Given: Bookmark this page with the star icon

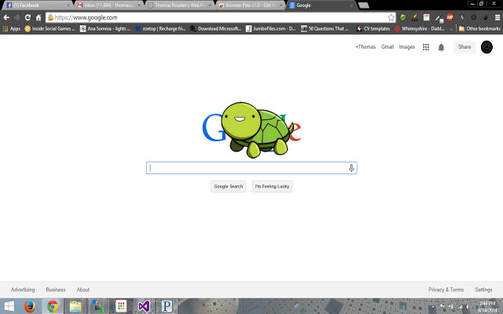Looking at the screenshot, I should [391, 17].
